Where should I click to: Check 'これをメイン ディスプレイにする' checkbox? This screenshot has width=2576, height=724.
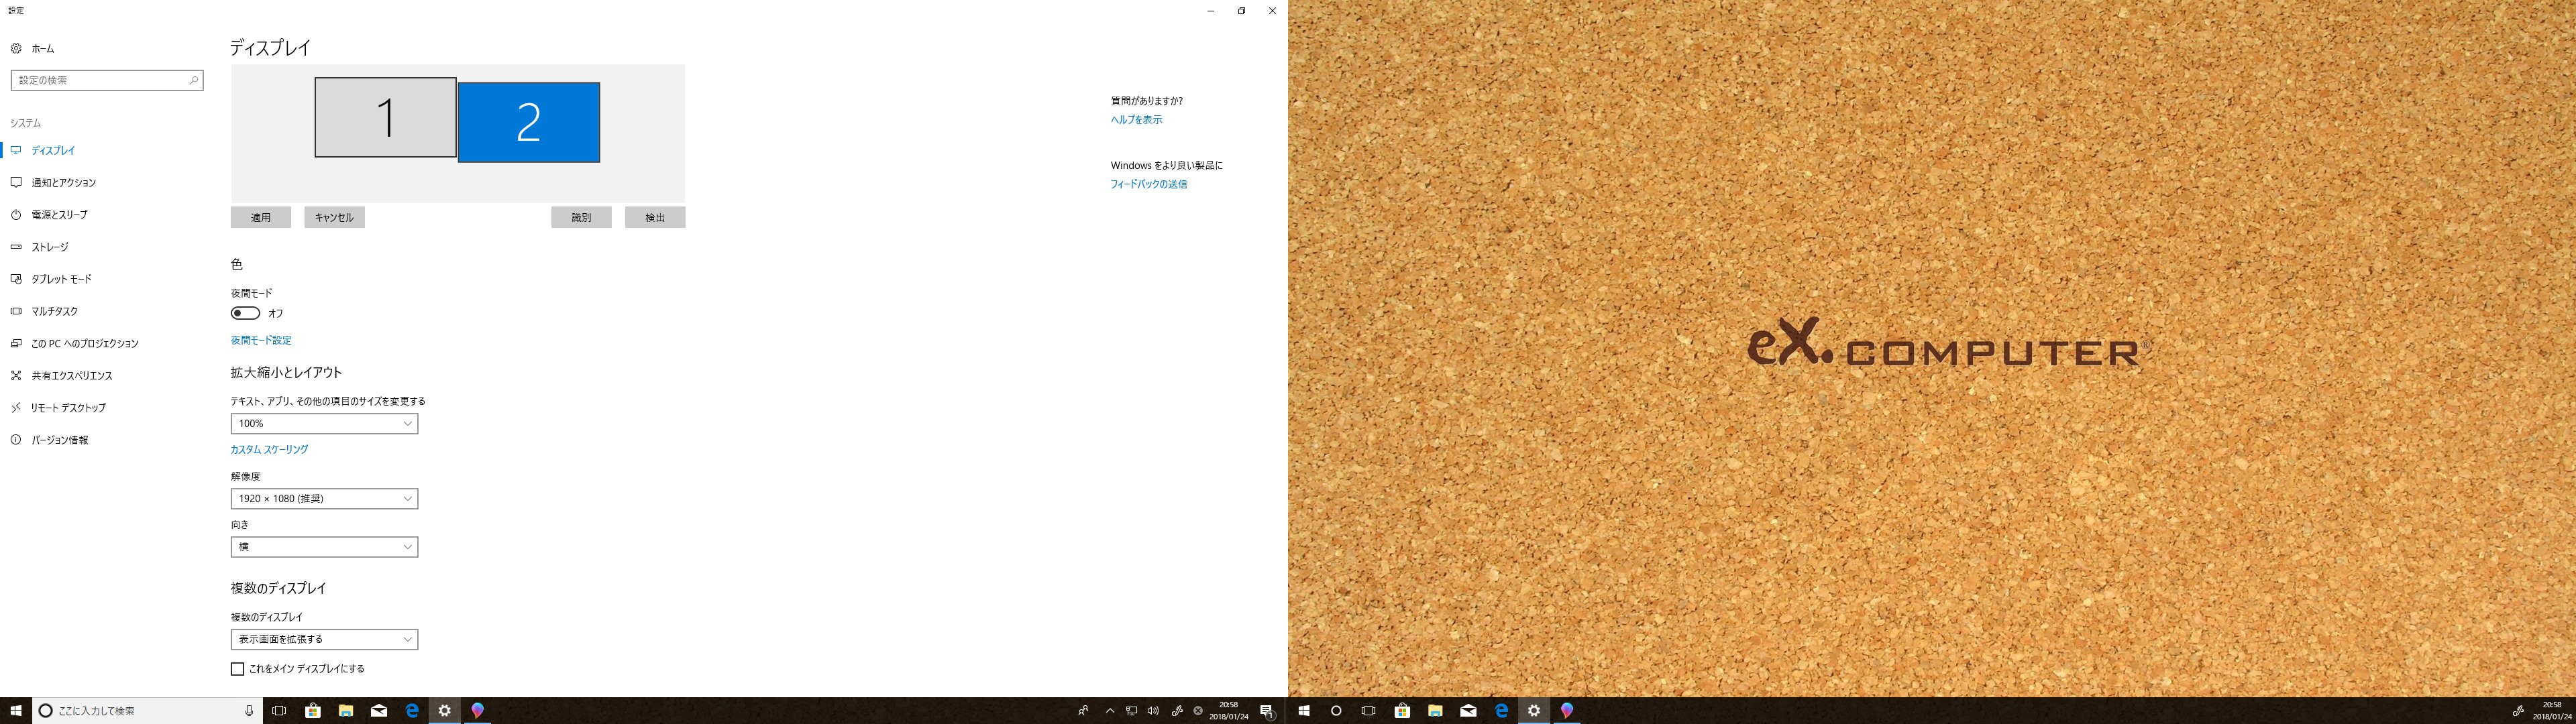click(237, 669)
